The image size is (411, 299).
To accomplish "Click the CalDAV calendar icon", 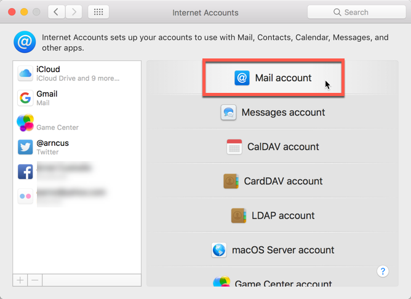I will [234, 147].
